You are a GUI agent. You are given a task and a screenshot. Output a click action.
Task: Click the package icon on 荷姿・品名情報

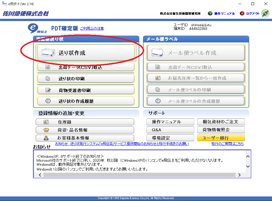point(46,130)
